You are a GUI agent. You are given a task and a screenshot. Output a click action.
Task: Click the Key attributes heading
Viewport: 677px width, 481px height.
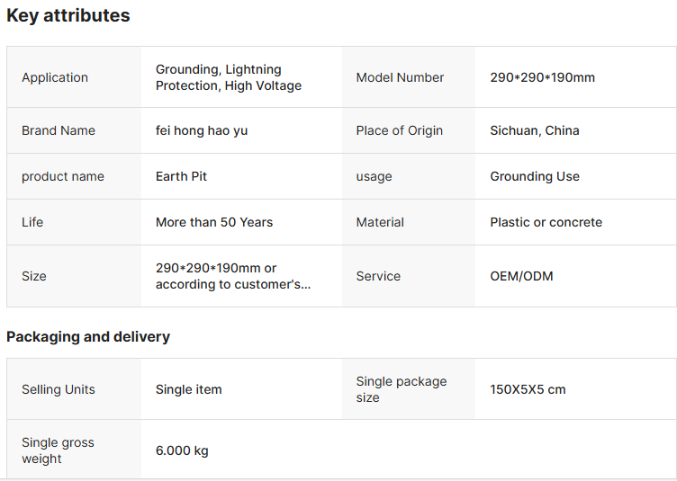click(68, 15)
